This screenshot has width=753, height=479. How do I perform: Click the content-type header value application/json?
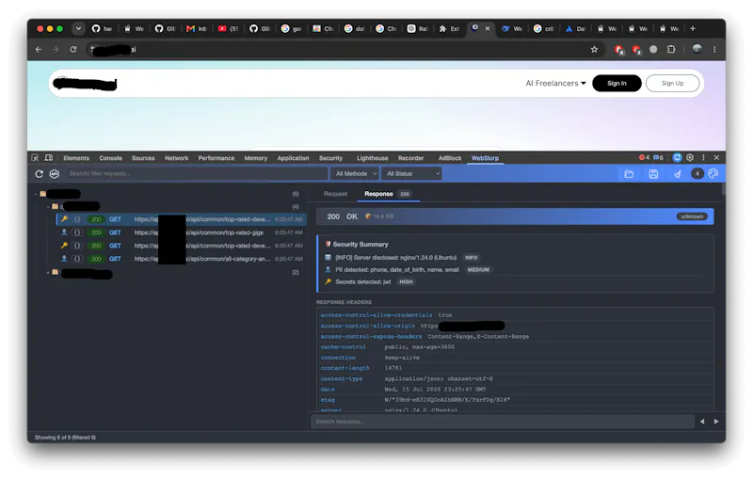[x=439, y=378]
